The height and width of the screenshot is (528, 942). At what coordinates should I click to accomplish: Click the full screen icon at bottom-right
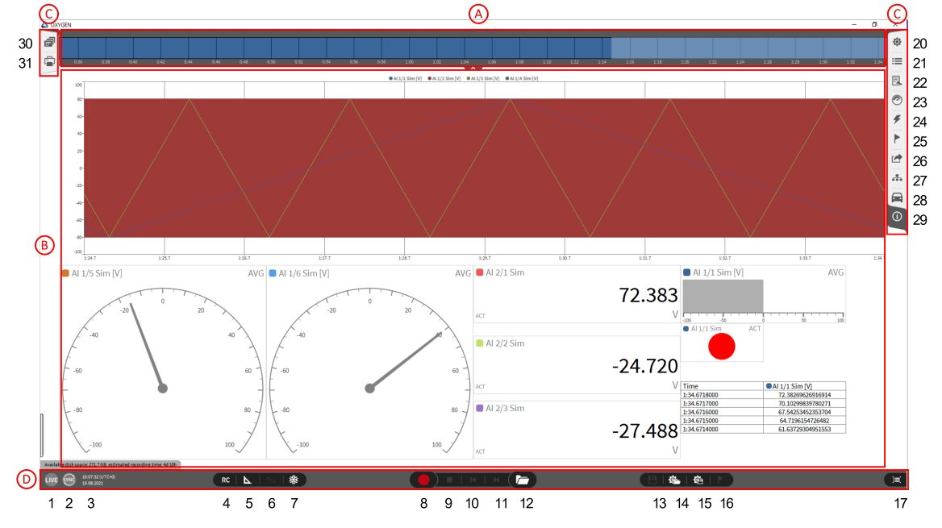[897, 480]
